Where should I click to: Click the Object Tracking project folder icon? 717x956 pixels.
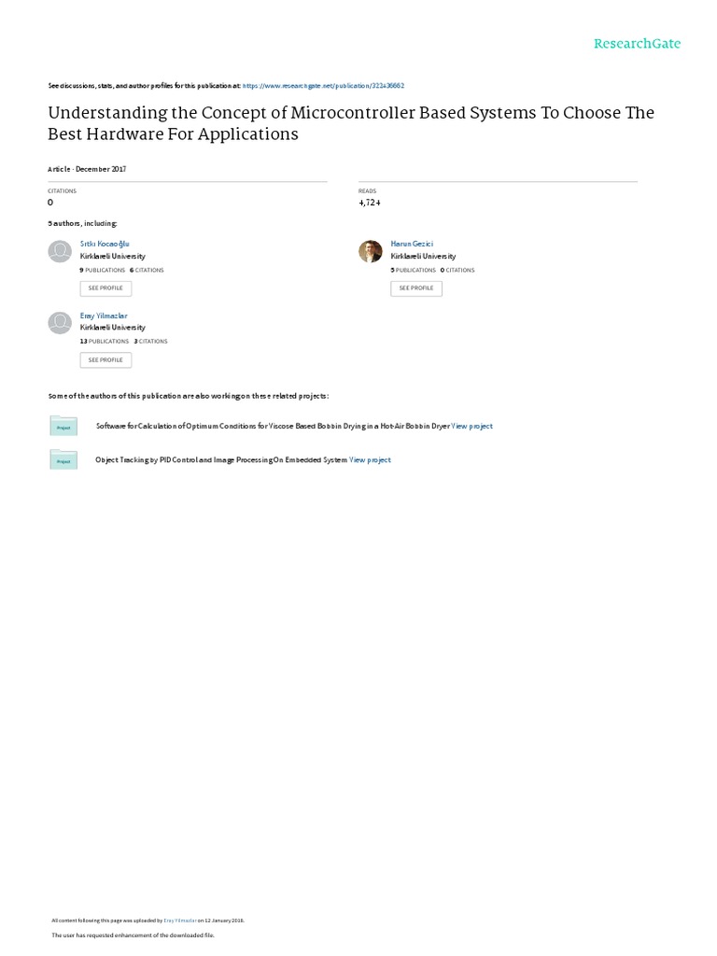click(x=63, y=459)
